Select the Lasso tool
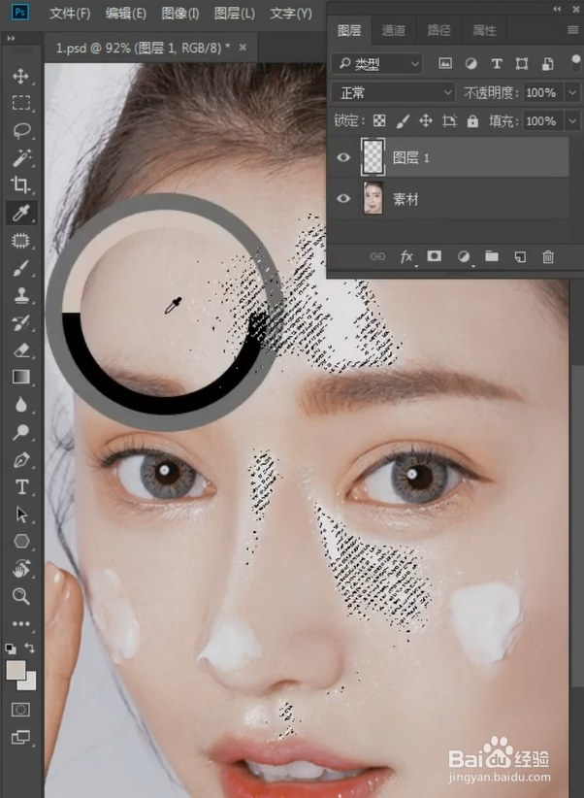Image resolution: width=584 pixels, height=798 pixels. click(x=21, y=131)
